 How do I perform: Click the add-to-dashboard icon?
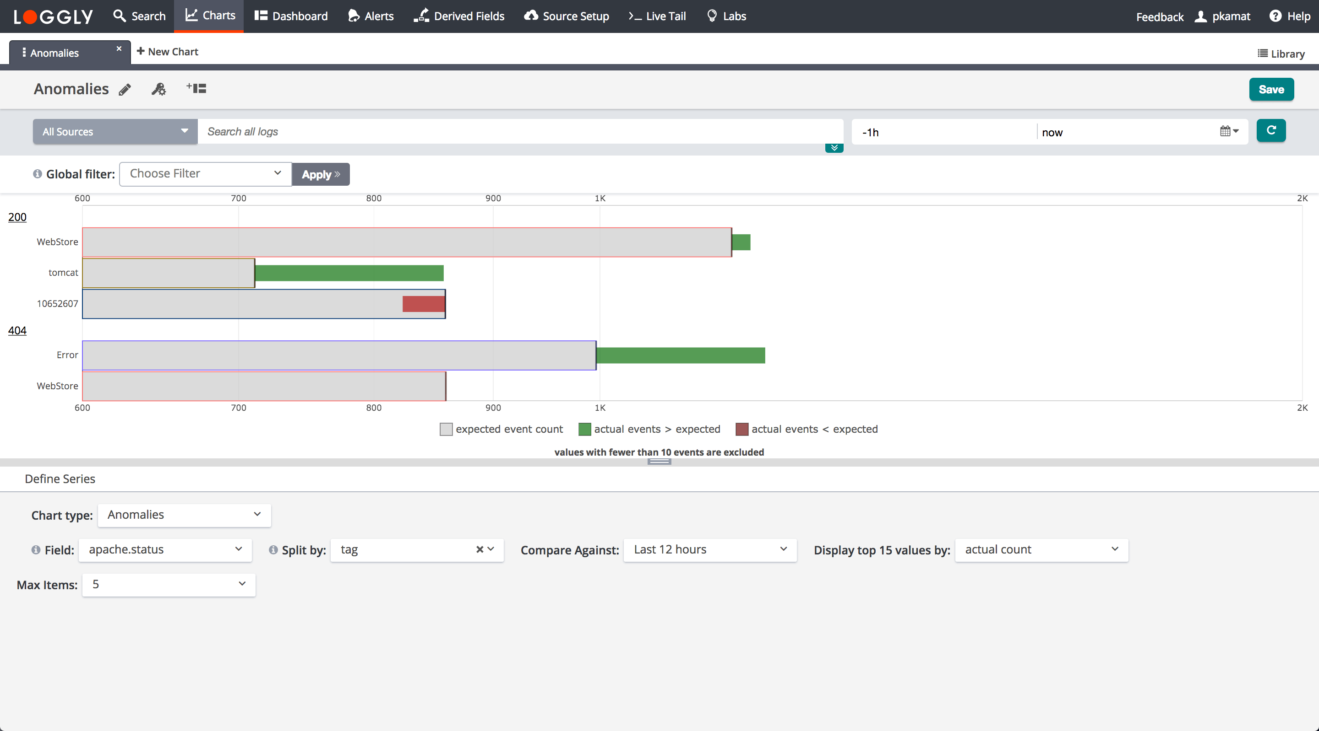(196, 88)
